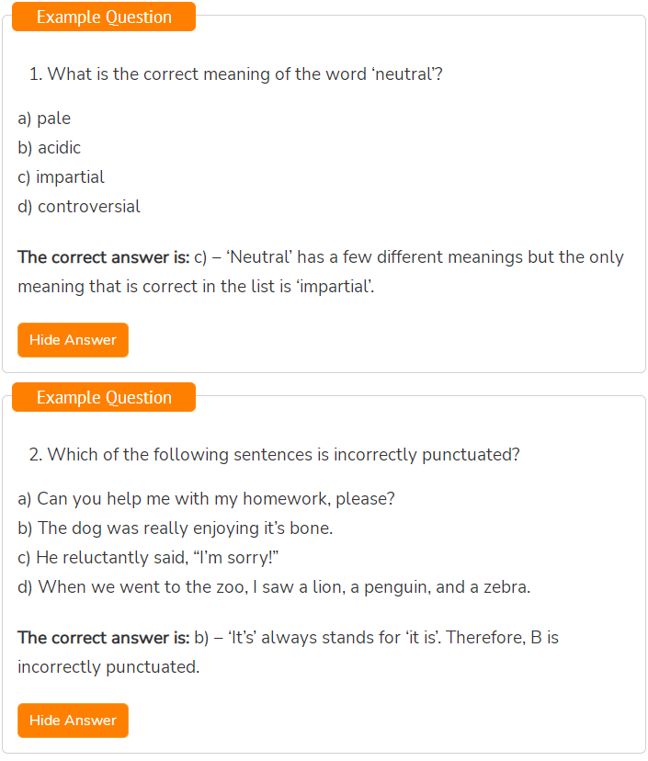Select option b) acidic
The width and height of the screenshot is (648, 761).
click(x=49, y=148)
